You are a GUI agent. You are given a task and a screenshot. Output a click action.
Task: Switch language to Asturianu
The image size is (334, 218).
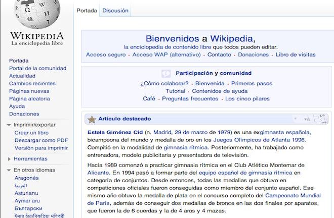26,193
